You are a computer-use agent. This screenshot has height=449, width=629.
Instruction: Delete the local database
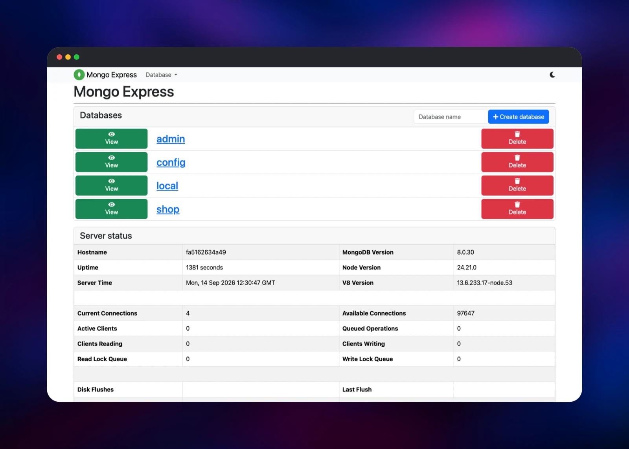517,185
